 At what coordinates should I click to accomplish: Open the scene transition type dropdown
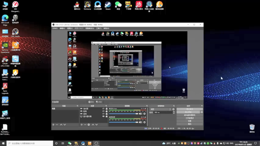(x=161, y=109)
